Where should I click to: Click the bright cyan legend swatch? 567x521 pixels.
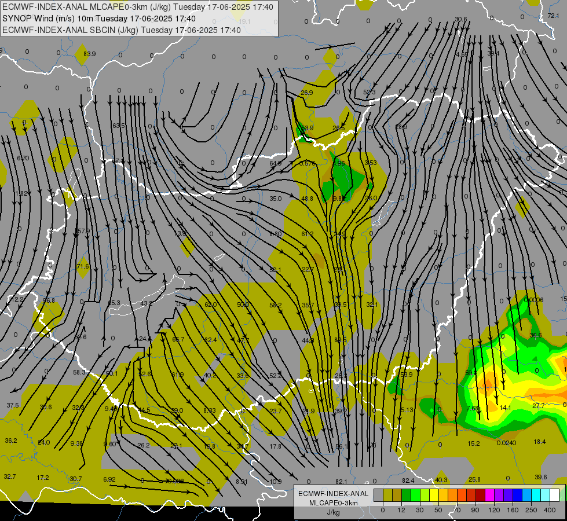click(536, 496)
